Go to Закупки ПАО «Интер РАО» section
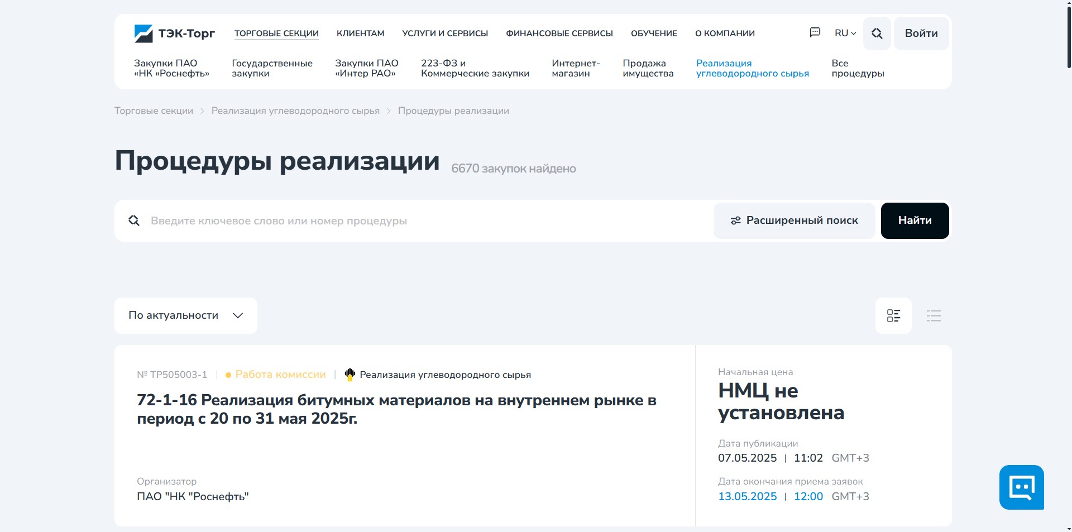 coord(367,68)
